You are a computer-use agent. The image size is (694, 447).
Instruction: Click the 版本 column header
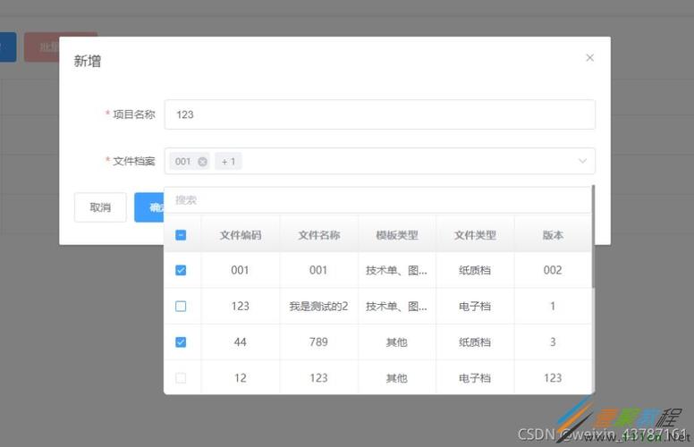553,235
